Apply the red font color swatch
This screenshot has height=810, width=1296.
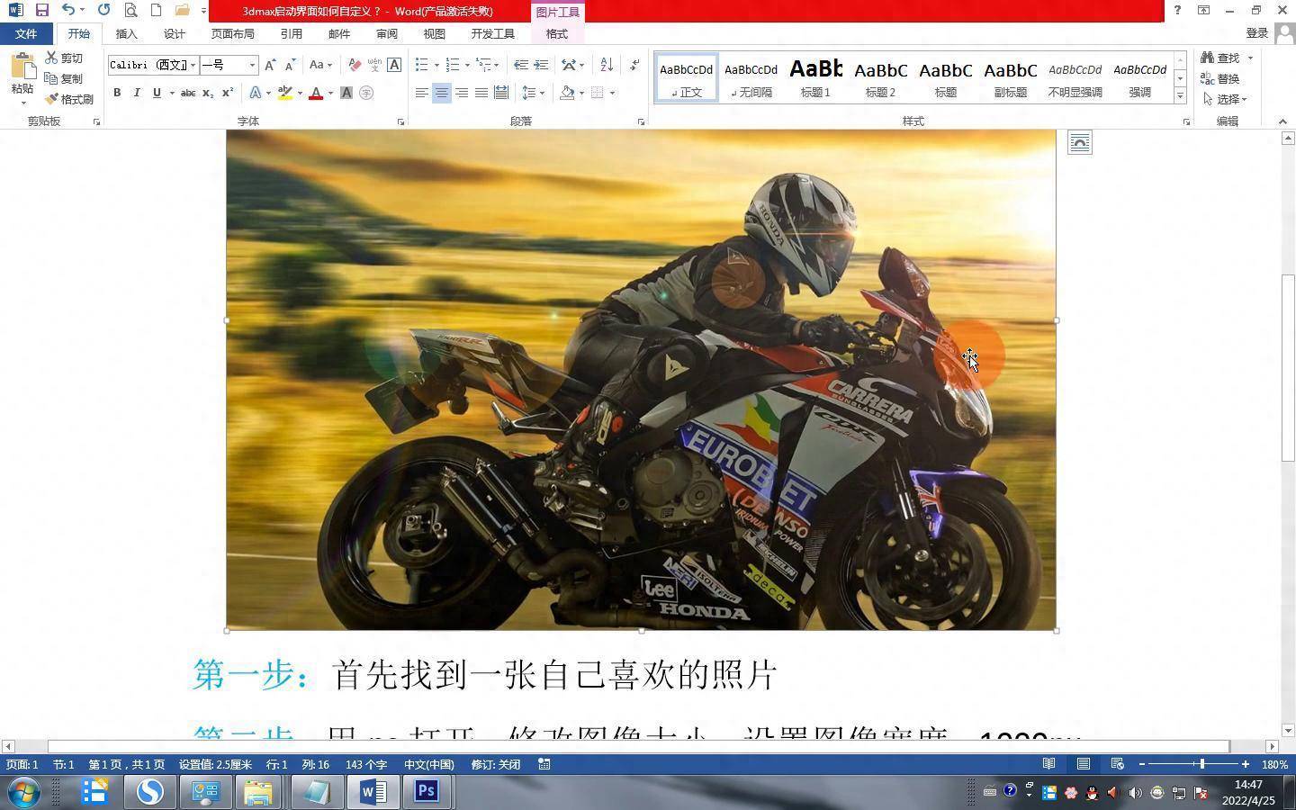coord(316,93)
